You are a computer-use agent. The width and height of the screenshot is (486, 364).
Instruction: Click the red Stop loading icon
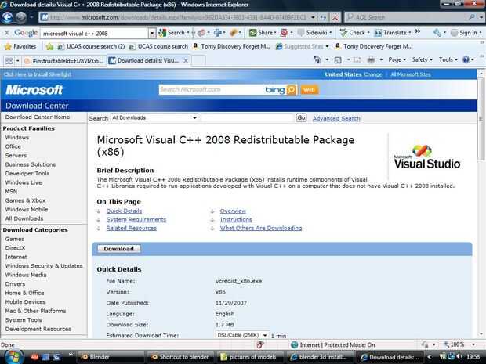pos(335,18)
